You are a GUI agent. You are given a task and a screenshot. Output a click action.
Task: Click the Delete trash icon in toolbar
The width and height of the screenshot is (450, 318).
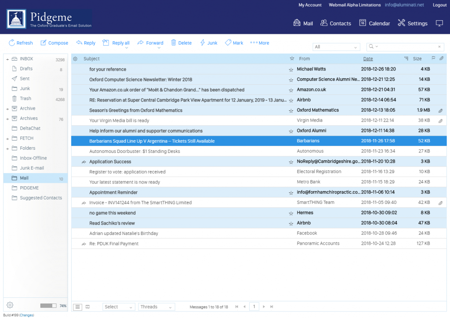pos(174,43)
